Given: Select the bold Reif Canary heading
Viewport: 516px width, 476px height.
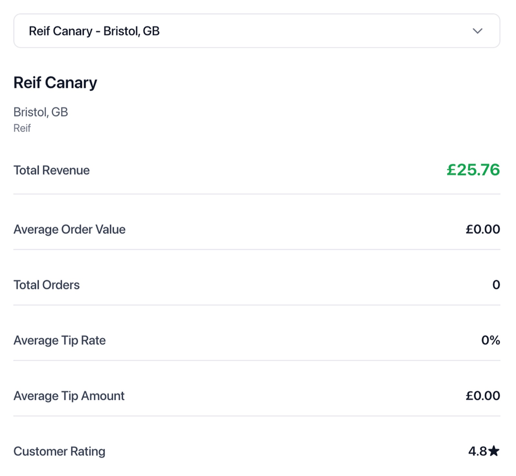Looking at the screenshot, I should tap(55, 83).
